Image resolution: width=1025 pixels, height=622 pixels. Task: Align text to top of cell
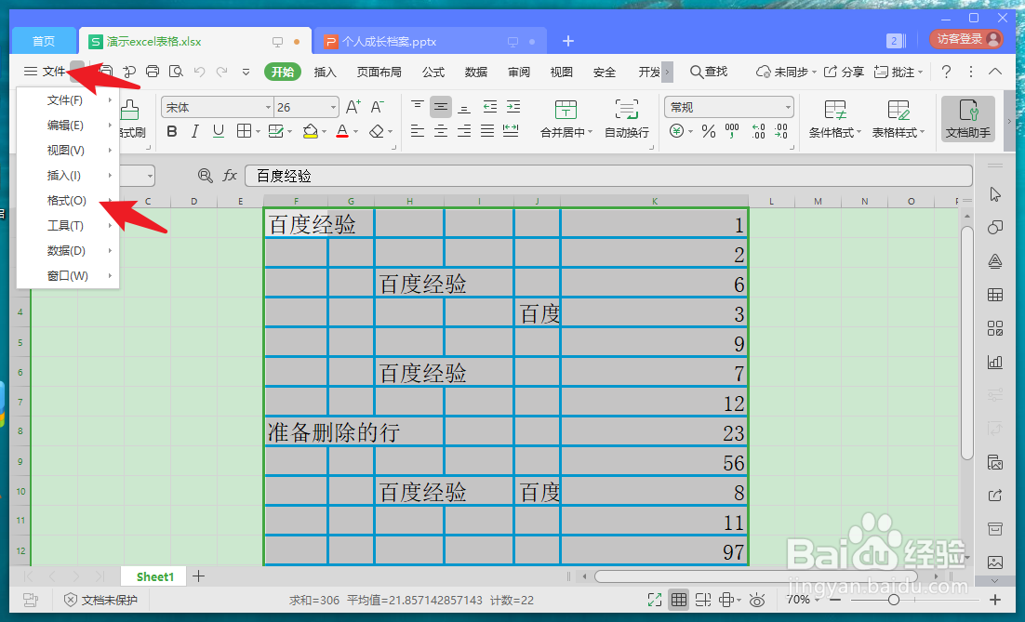click(x=418, y=106)
